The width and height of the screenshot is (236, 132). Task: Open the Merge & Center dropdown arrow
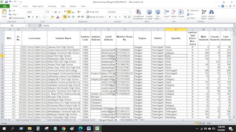pos(105,17)
